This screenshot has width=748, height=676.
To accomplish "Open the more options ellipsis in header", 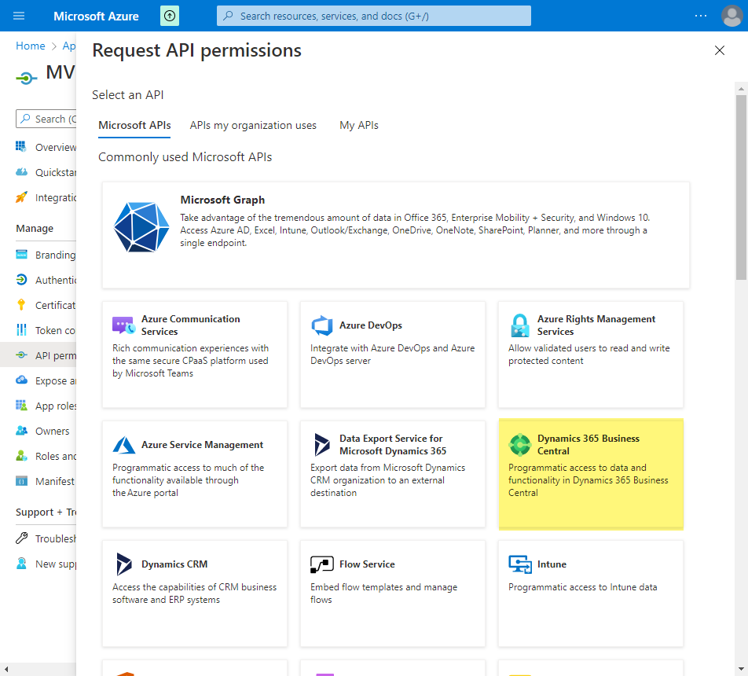I will pos(701,16).
